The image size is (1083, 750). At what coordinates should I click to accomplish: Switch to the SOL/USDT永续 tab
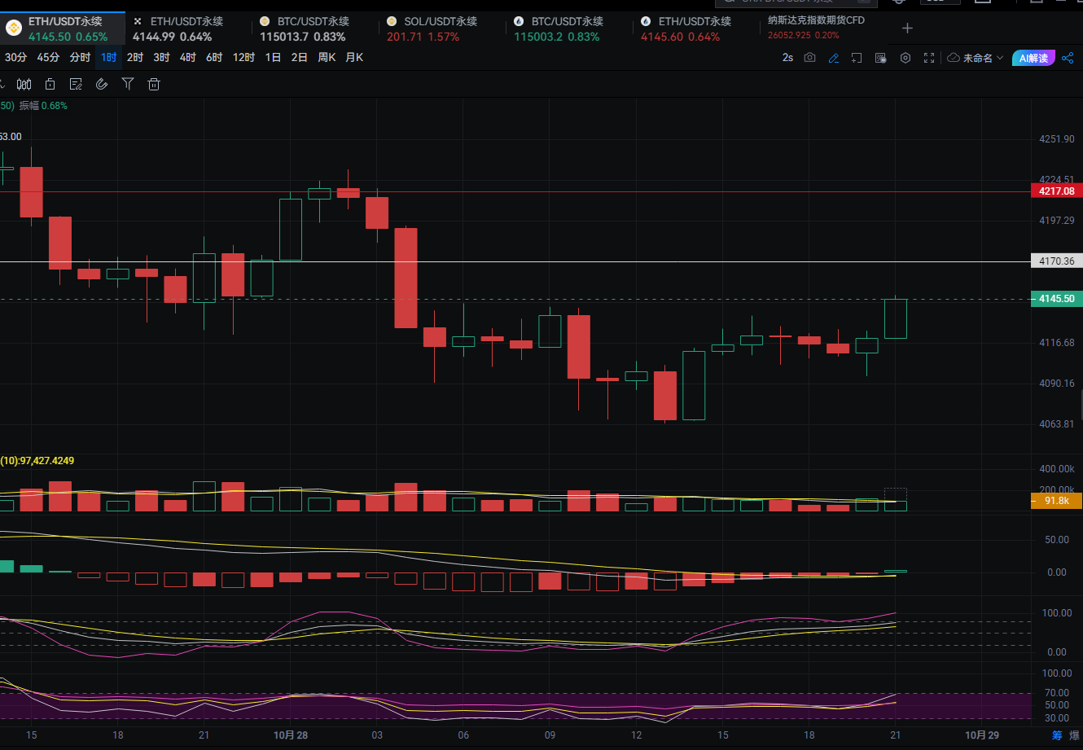(x=441, y=29)
